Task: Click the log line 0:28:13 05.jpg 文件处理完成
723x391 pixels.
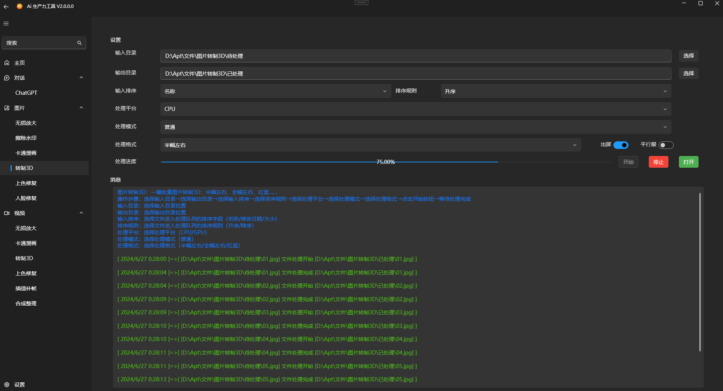Action: (267, 379)
